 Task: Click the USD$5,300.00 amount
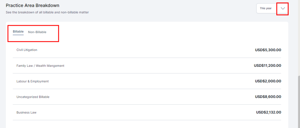(268, 50)
